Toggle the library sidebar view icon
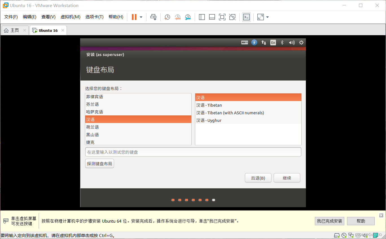Image resolution: width=386 pixels, height=239 pixels. [202, 17]
